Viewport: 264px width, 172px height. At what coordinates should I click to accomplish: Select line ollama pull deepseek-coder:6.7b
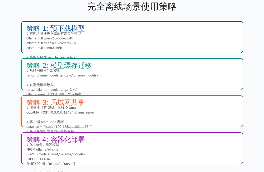point(51,43)
